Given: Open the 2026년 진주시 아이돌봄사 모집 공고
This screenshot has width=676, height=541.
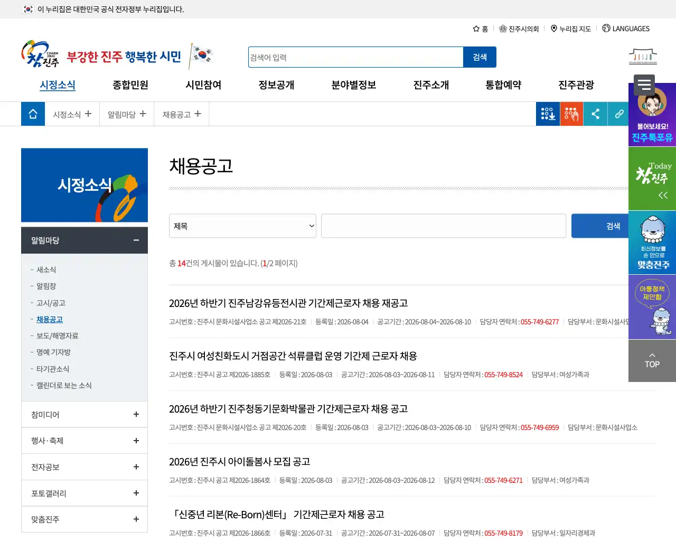Looking at the screenshot, I should 240,462.
